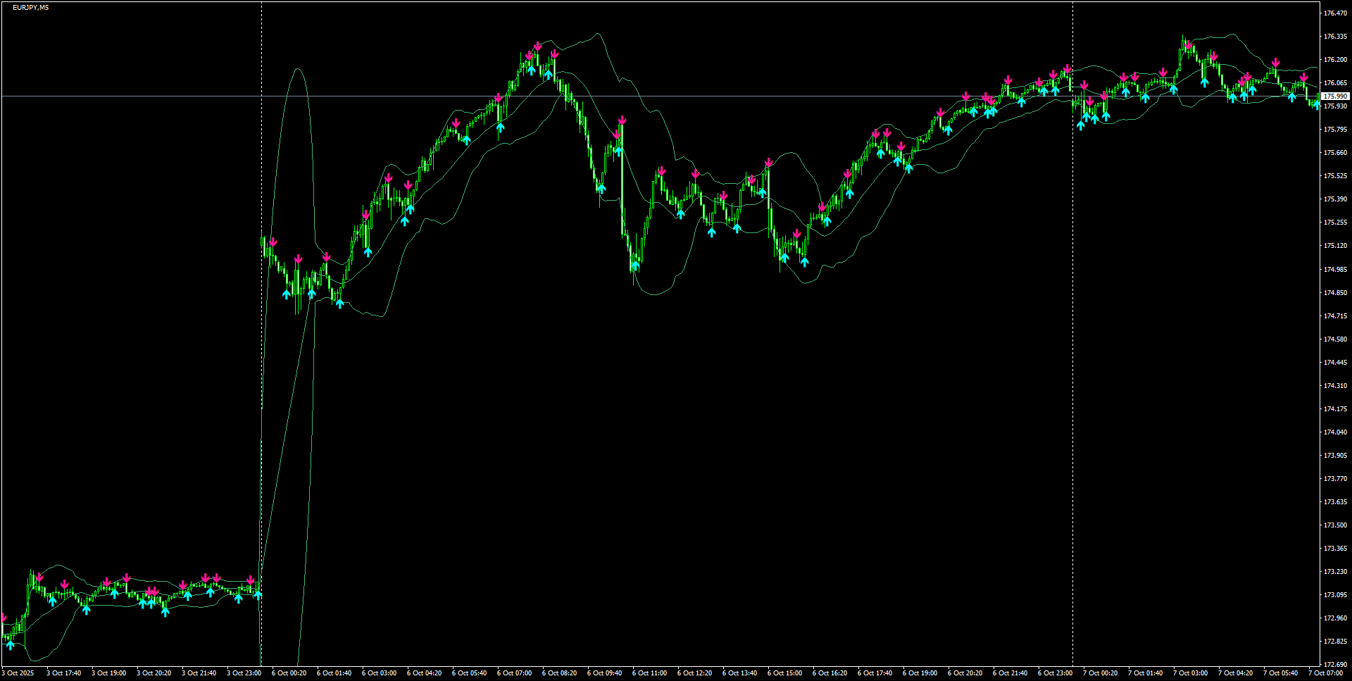1352x681 pixels.
Task: Click time label 7 Oct 00:20
Action: [x=1100, y=673]
